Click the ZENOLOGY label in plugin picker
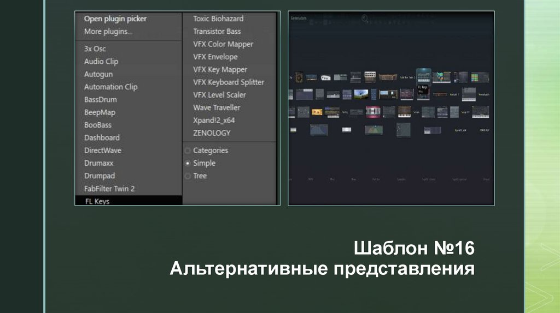This screenshot has height=313, width=560. [485, 130]
